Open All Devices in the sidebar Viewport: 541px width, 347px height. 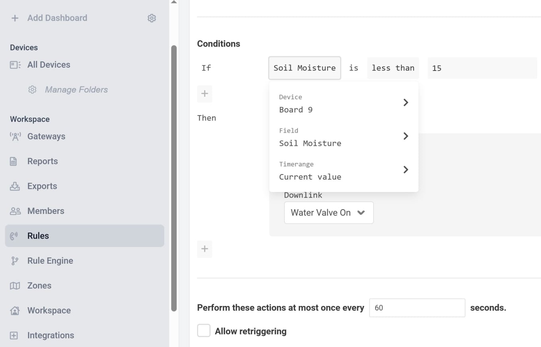point(49,65)
